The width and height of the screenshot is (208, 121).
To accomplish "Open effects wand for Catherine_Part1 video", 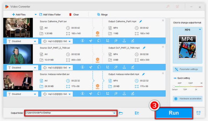I will click(116, 41).
